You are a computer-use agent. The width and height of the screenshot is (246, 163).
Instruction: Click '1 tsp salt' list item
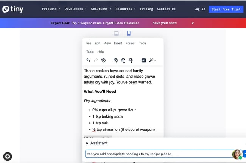pyautogui.click(x=100, y=123)
